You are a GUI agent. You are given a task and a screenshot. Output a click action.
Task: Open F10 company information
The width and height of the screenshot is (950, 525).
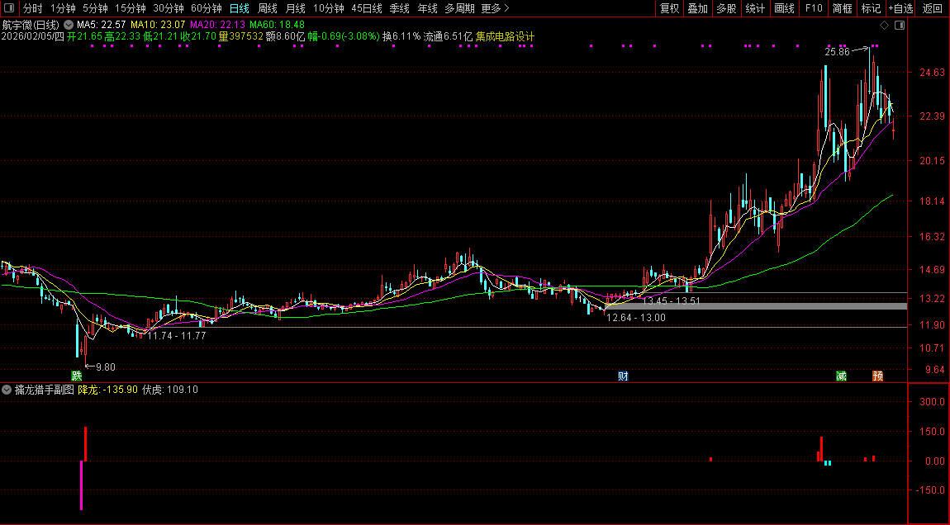pyautogui.click(x=814, y=8)
